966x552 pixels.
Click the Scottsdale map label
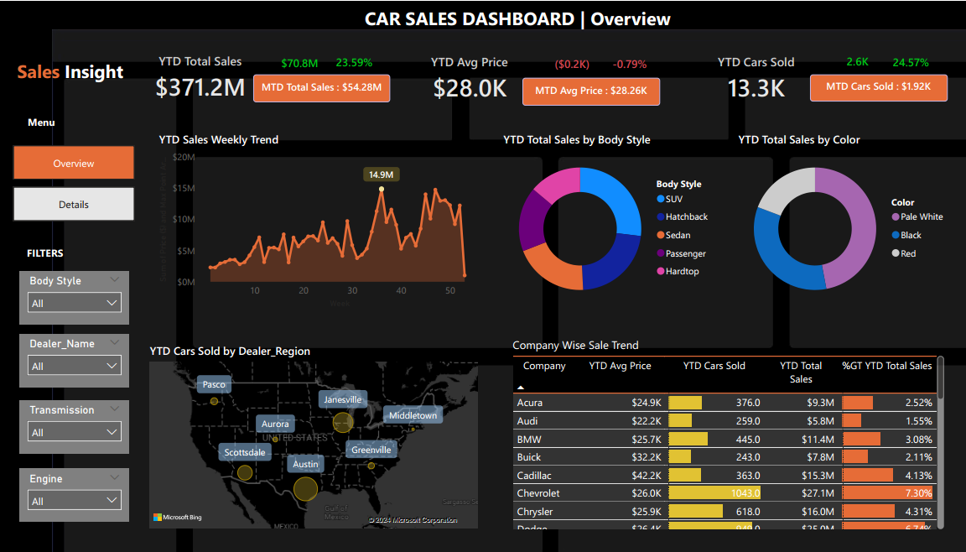tap(245, 452)
